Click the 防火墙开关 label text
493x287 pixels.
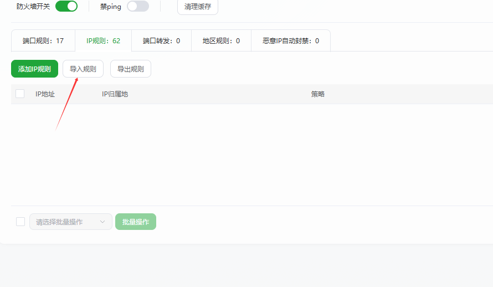point(33,7)
